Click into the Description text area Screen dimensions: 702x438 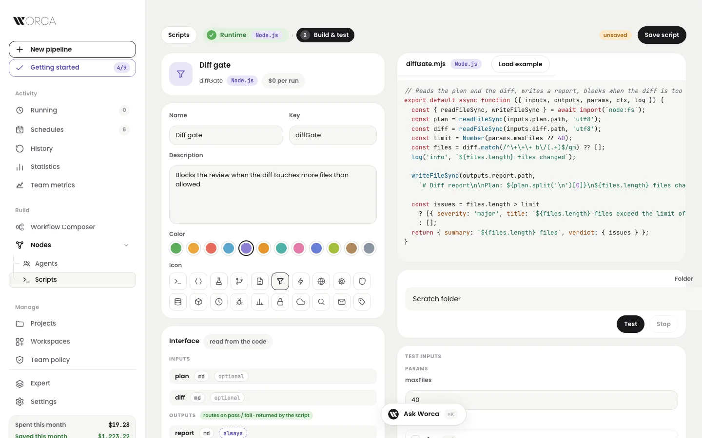coord(273,195)
